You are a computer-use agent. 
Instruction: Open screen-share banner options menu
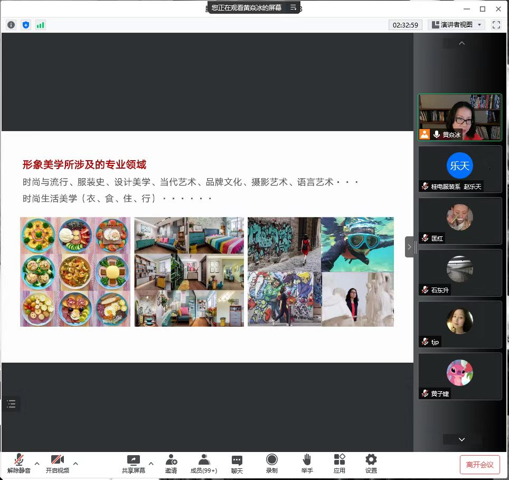pyautogui.click(x=294, y=7)
